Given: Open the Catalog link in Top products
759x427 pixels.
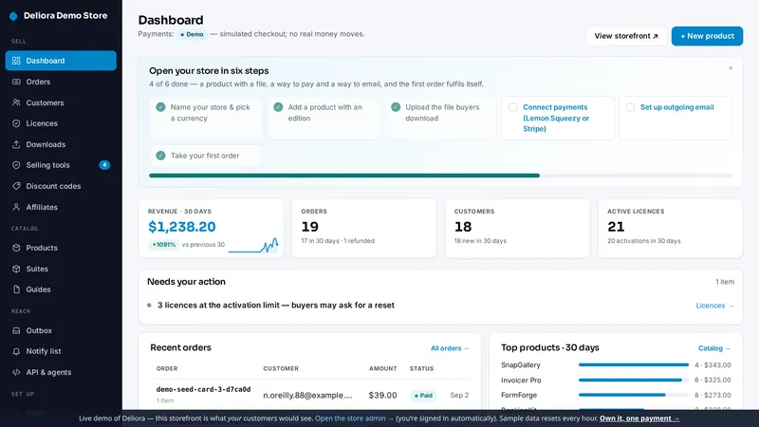Looking at the screenshot, I should tap(714, 348).
